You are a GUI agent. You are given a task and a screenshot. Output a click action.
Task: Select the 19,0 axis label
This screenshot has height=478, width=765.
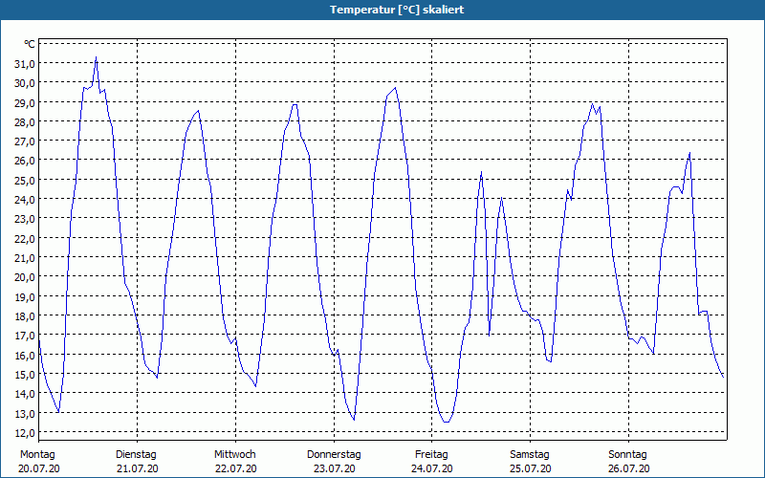[x=26, y=296]
